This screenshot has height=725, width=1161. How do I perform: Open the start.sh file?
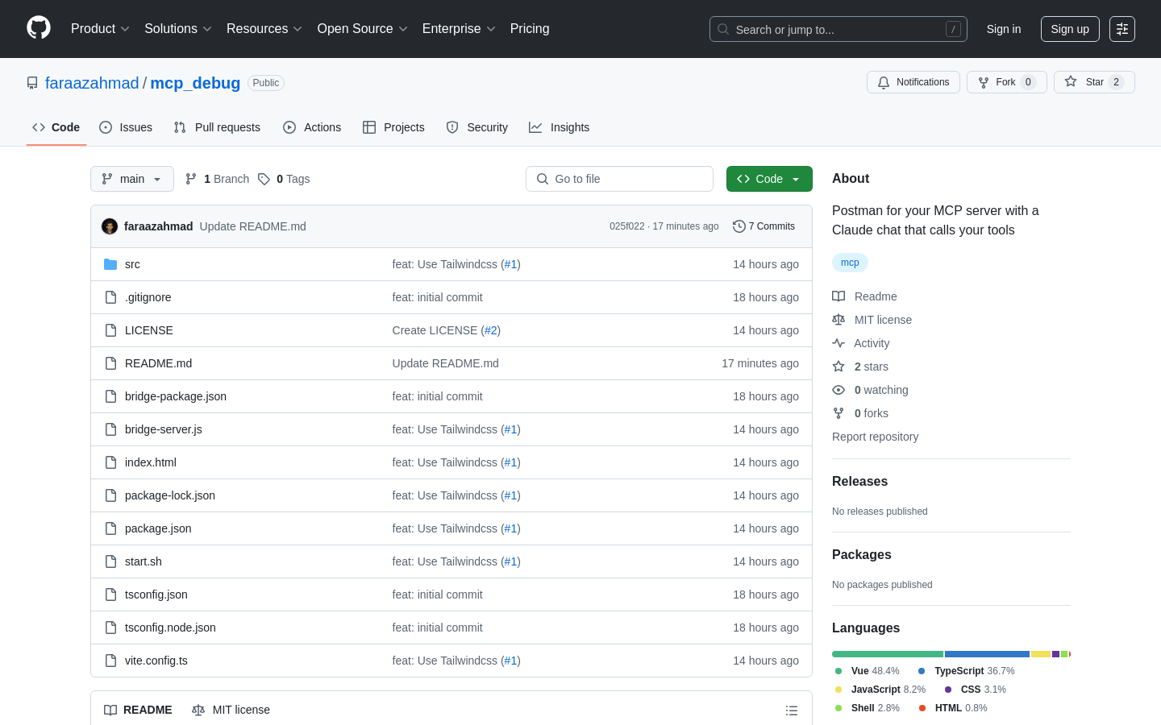144,561
